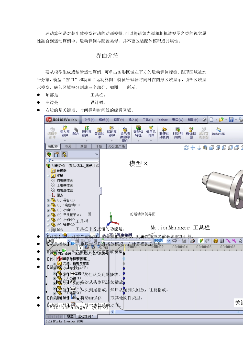The height and width of the screenshot is (344, 243).
Task: Click the 编辑零部件 icon
Action: (x=52, y=133)
